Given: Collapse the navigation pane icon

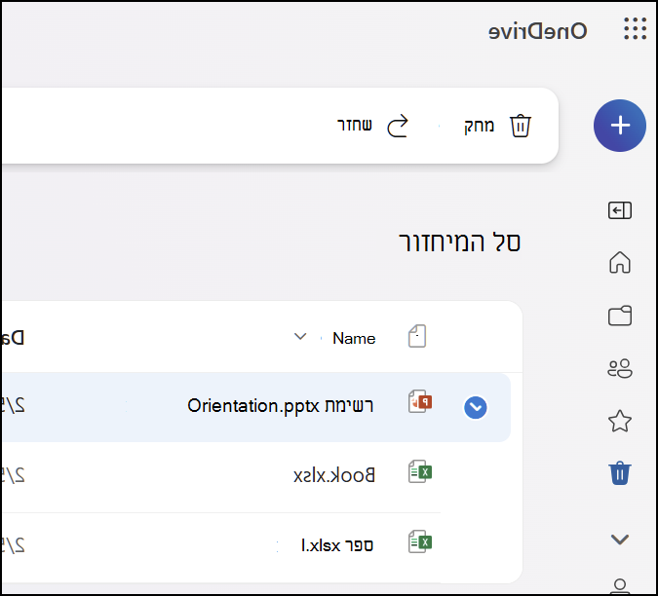Looking at the screenshot, I should tap(620, 210).
